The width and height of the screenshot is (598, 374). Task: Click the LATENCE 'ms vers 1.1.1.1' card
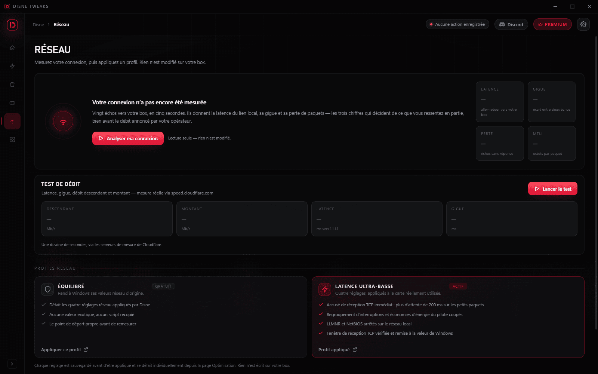click(377, 219)
